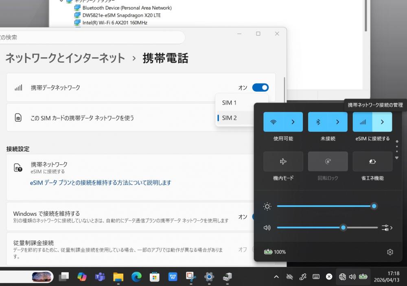407x286 pixels.
Task: Enable 省エネ機能 energy saver tile
Action: tap(372, 161)
